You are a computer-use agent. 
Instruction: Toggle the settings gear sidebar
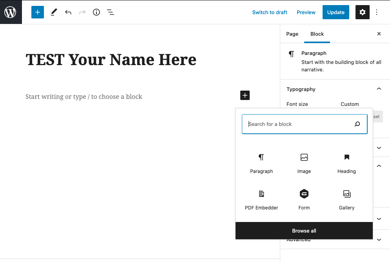pyautogui.click(x=363, y=12)
